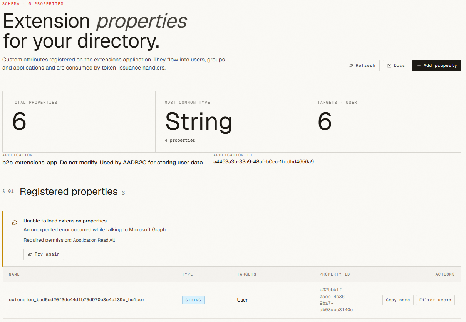The width and height of the screenshot is (466, 322).
Task: Click the Total Properties card
Action: point(79,122)
